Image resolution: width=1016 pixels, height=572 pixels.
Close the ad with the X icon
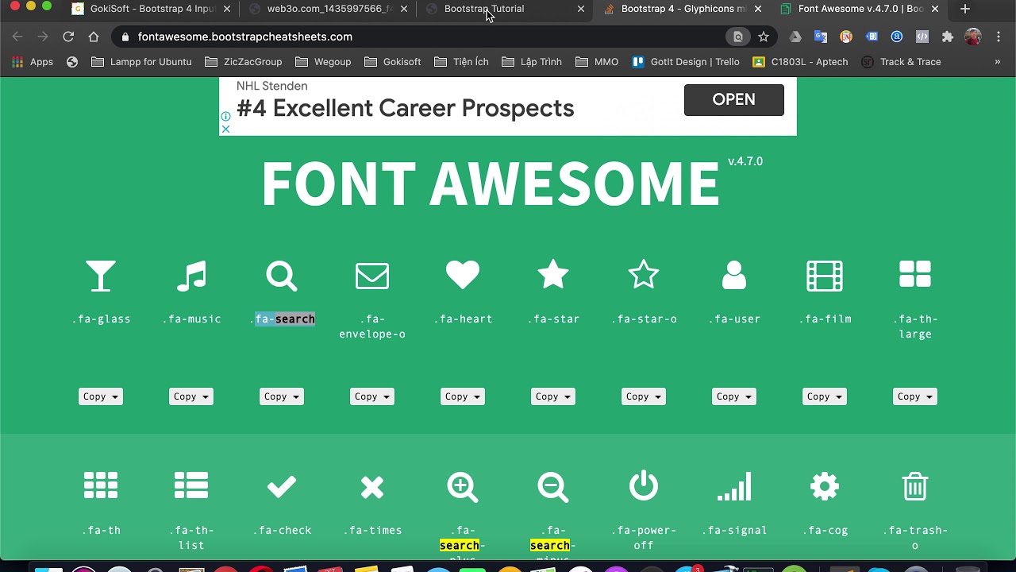click(225, 129)
